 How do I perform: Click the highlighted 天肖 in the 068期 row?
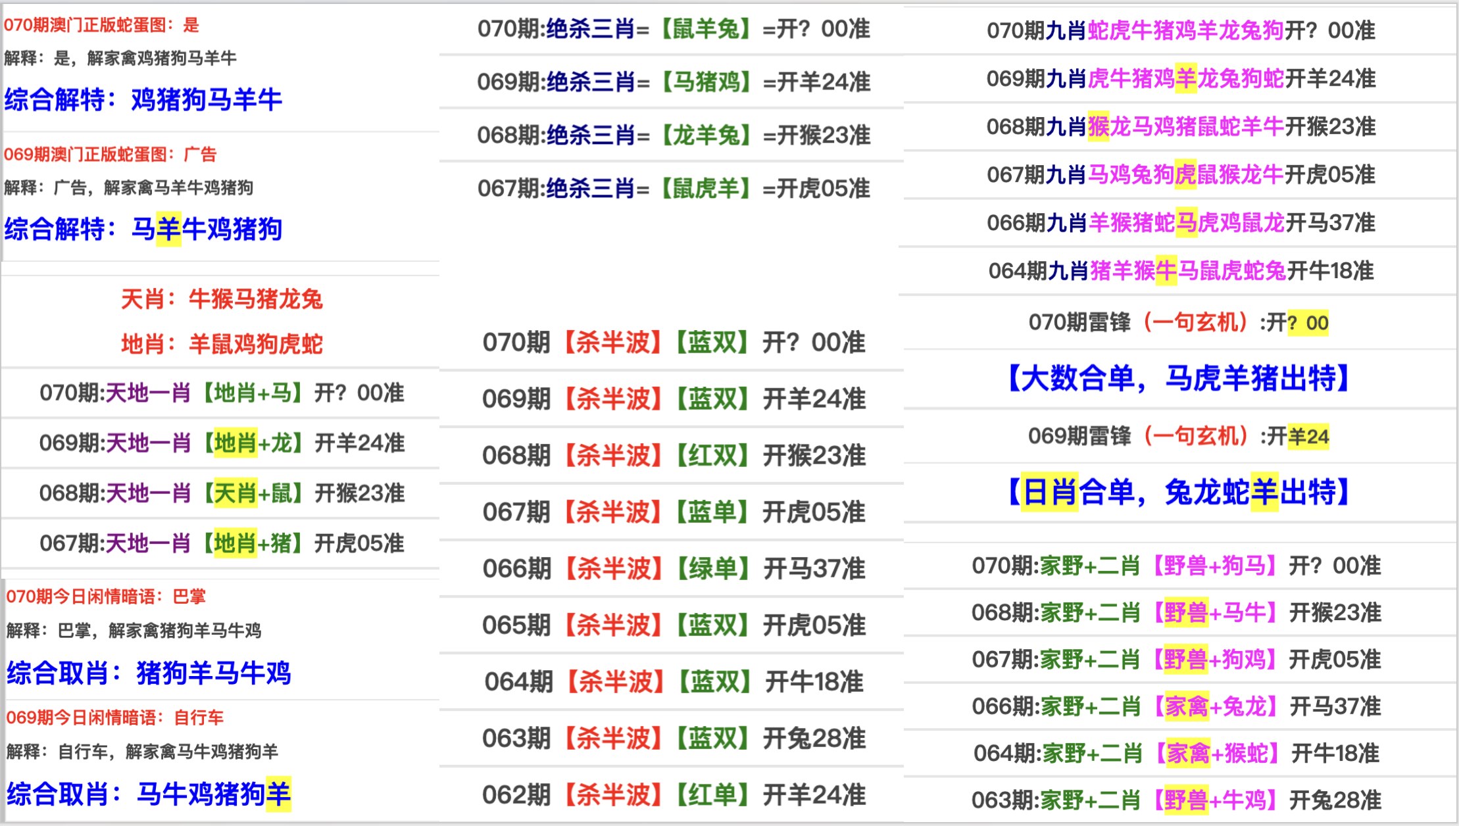pyautogui.click(x=235, y=493)
